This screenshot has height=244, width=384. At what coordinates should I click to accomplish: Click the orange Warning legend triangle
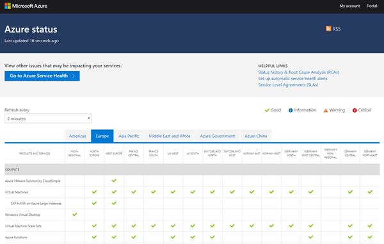pos(326,111)
